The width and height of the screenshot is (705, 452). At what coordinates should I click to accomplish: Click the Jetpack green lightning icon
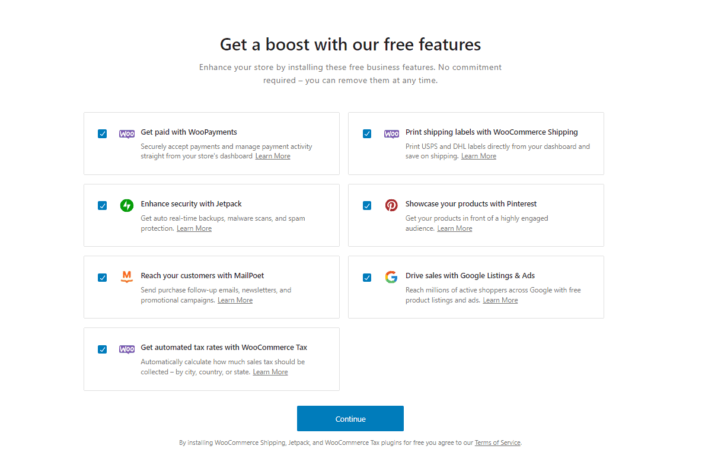pos(127,206)
